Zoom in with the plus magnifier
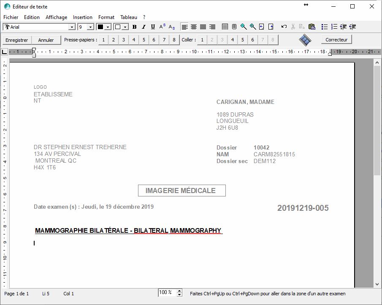 (x=253, y=27)
